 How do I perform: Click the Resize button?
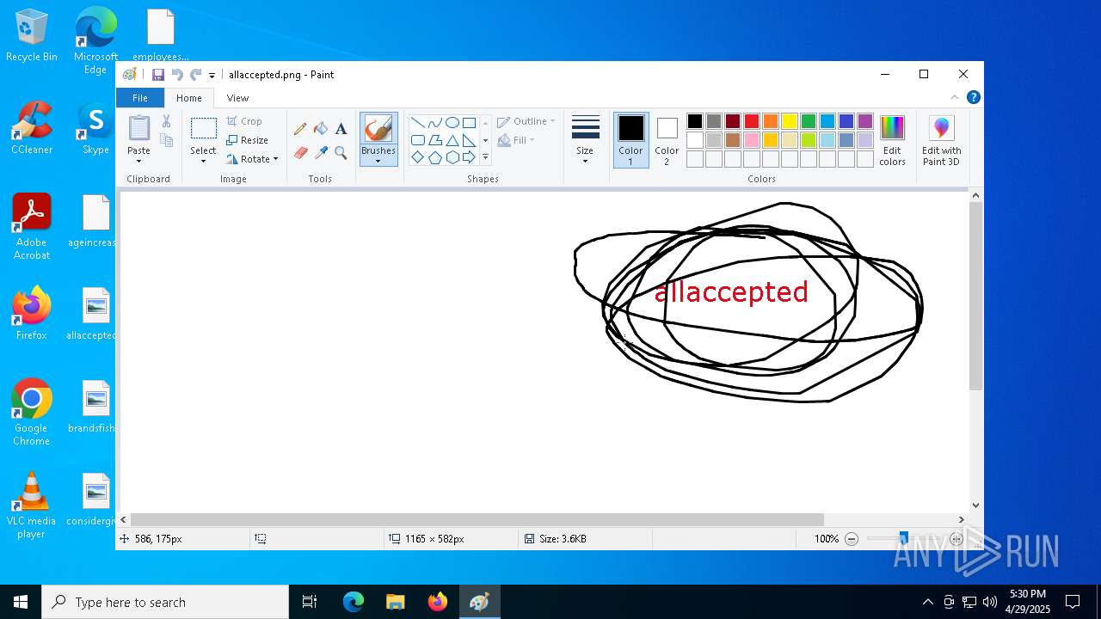pos(248,140)
